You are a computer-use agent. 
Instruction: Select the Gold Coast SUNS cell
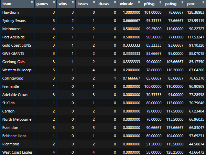point(17,45)
